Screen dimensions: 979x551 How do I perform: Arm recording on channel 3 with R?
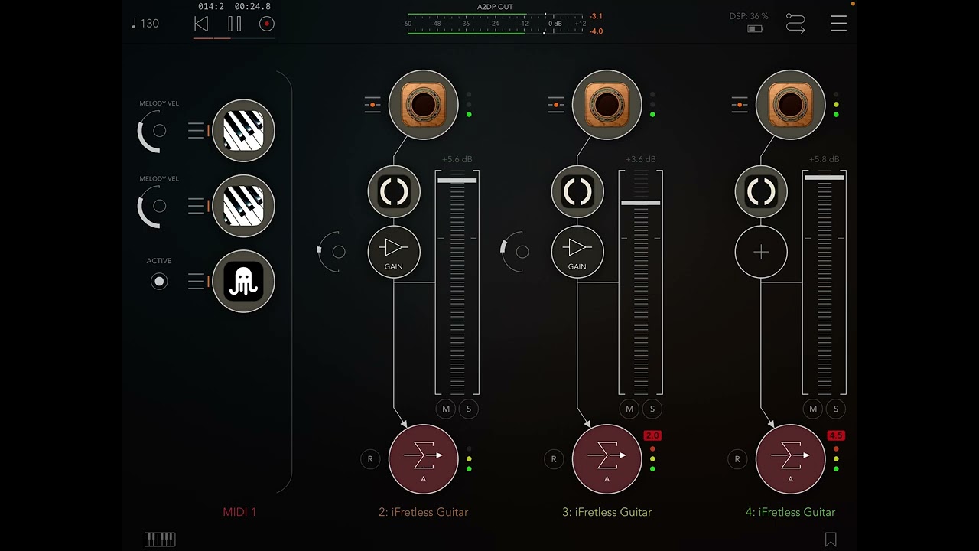[x=554, y=459]
